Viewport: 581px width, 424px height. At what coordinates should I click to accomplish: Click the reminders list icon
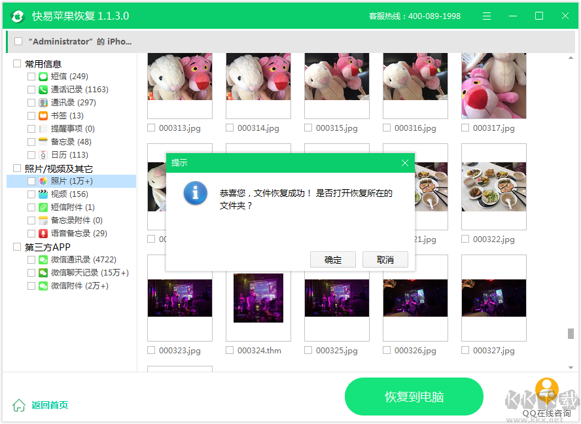(43, 129)
